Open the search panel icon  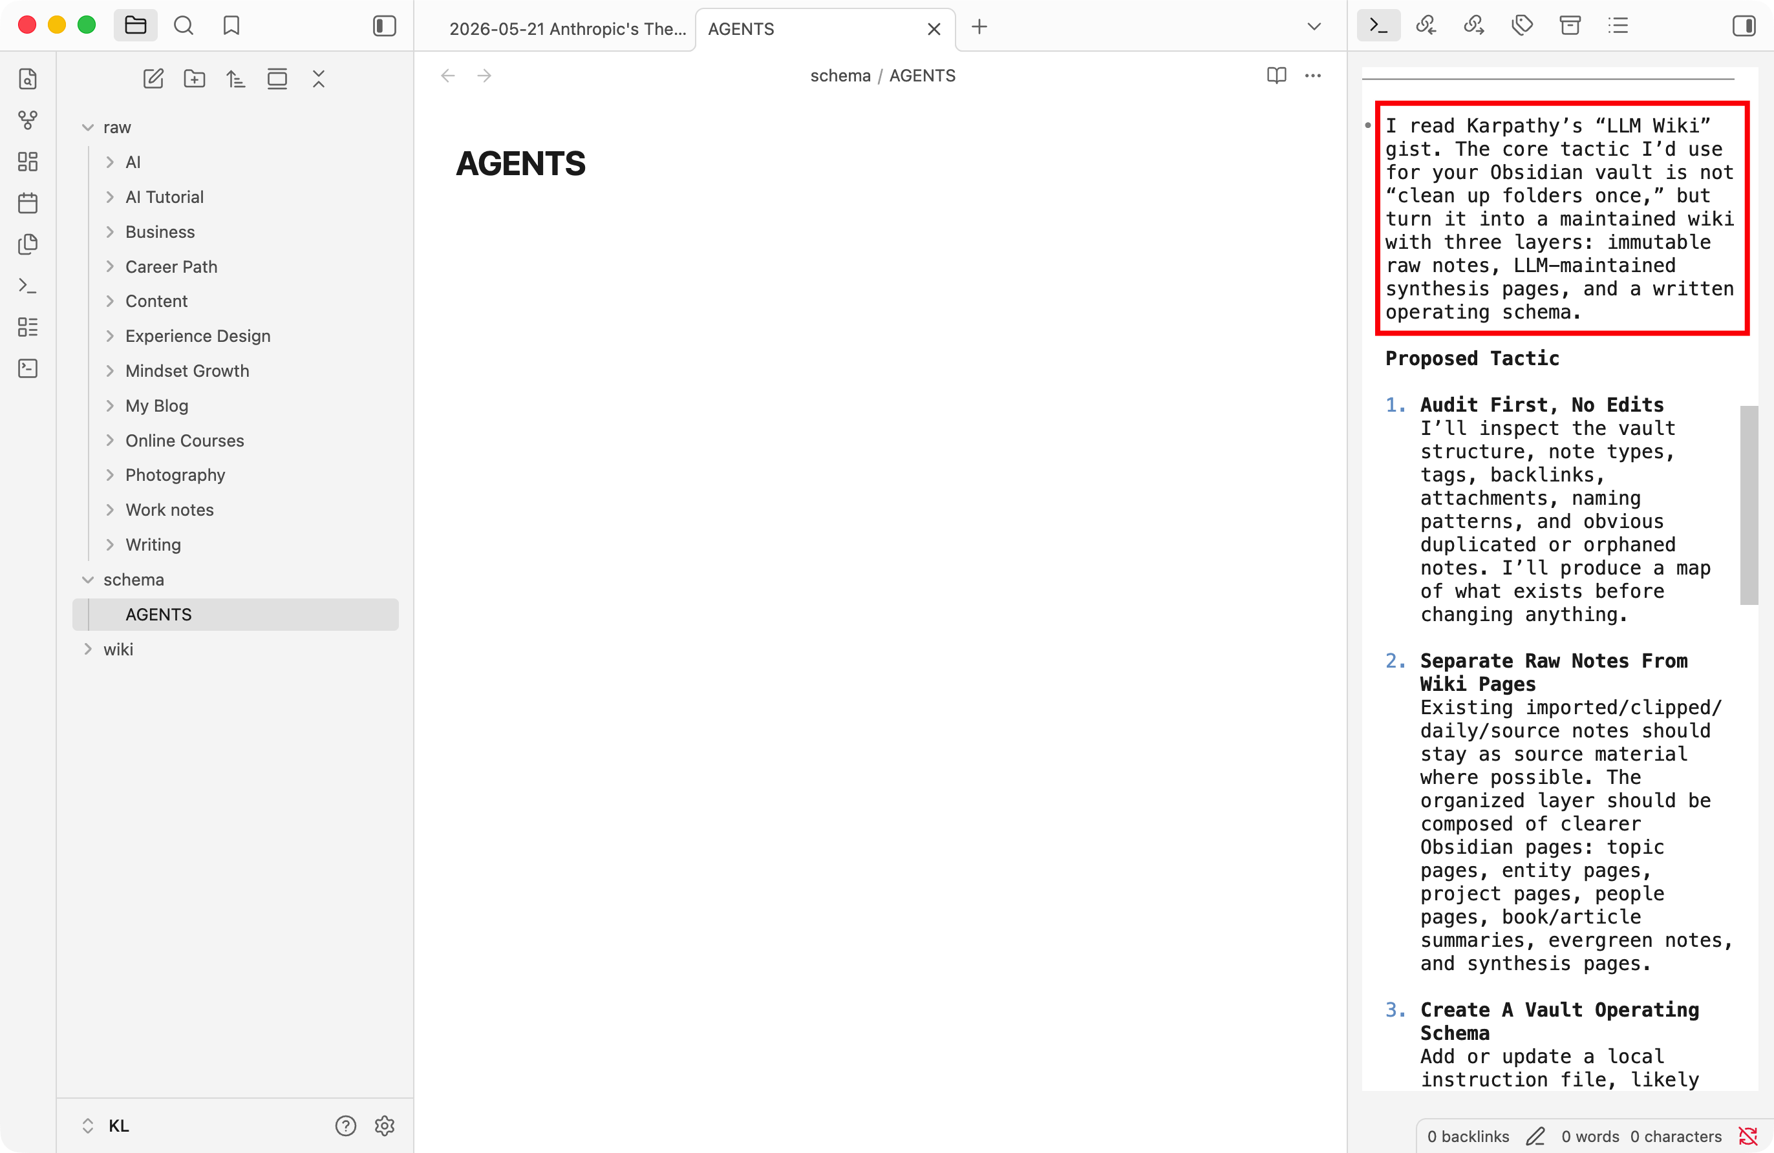[x=184, y=26]
